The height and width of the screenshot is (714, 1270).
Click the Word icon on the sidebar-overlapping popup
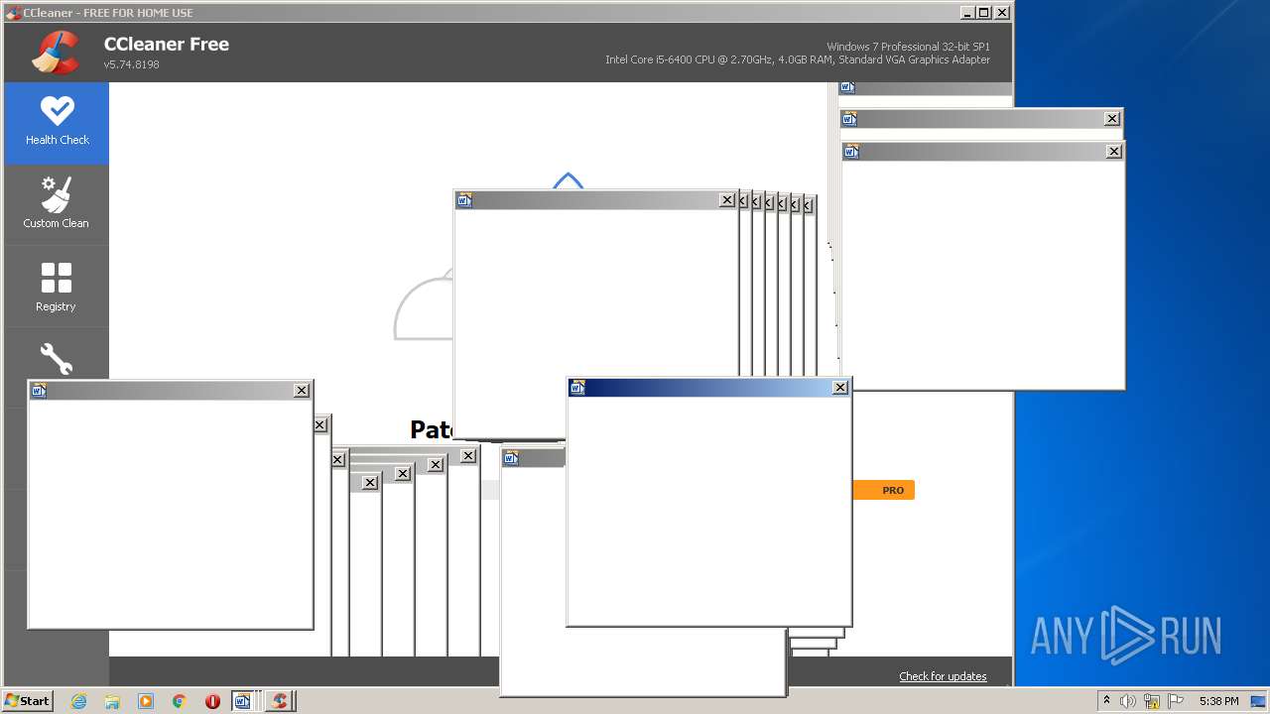tap(39, 391)
